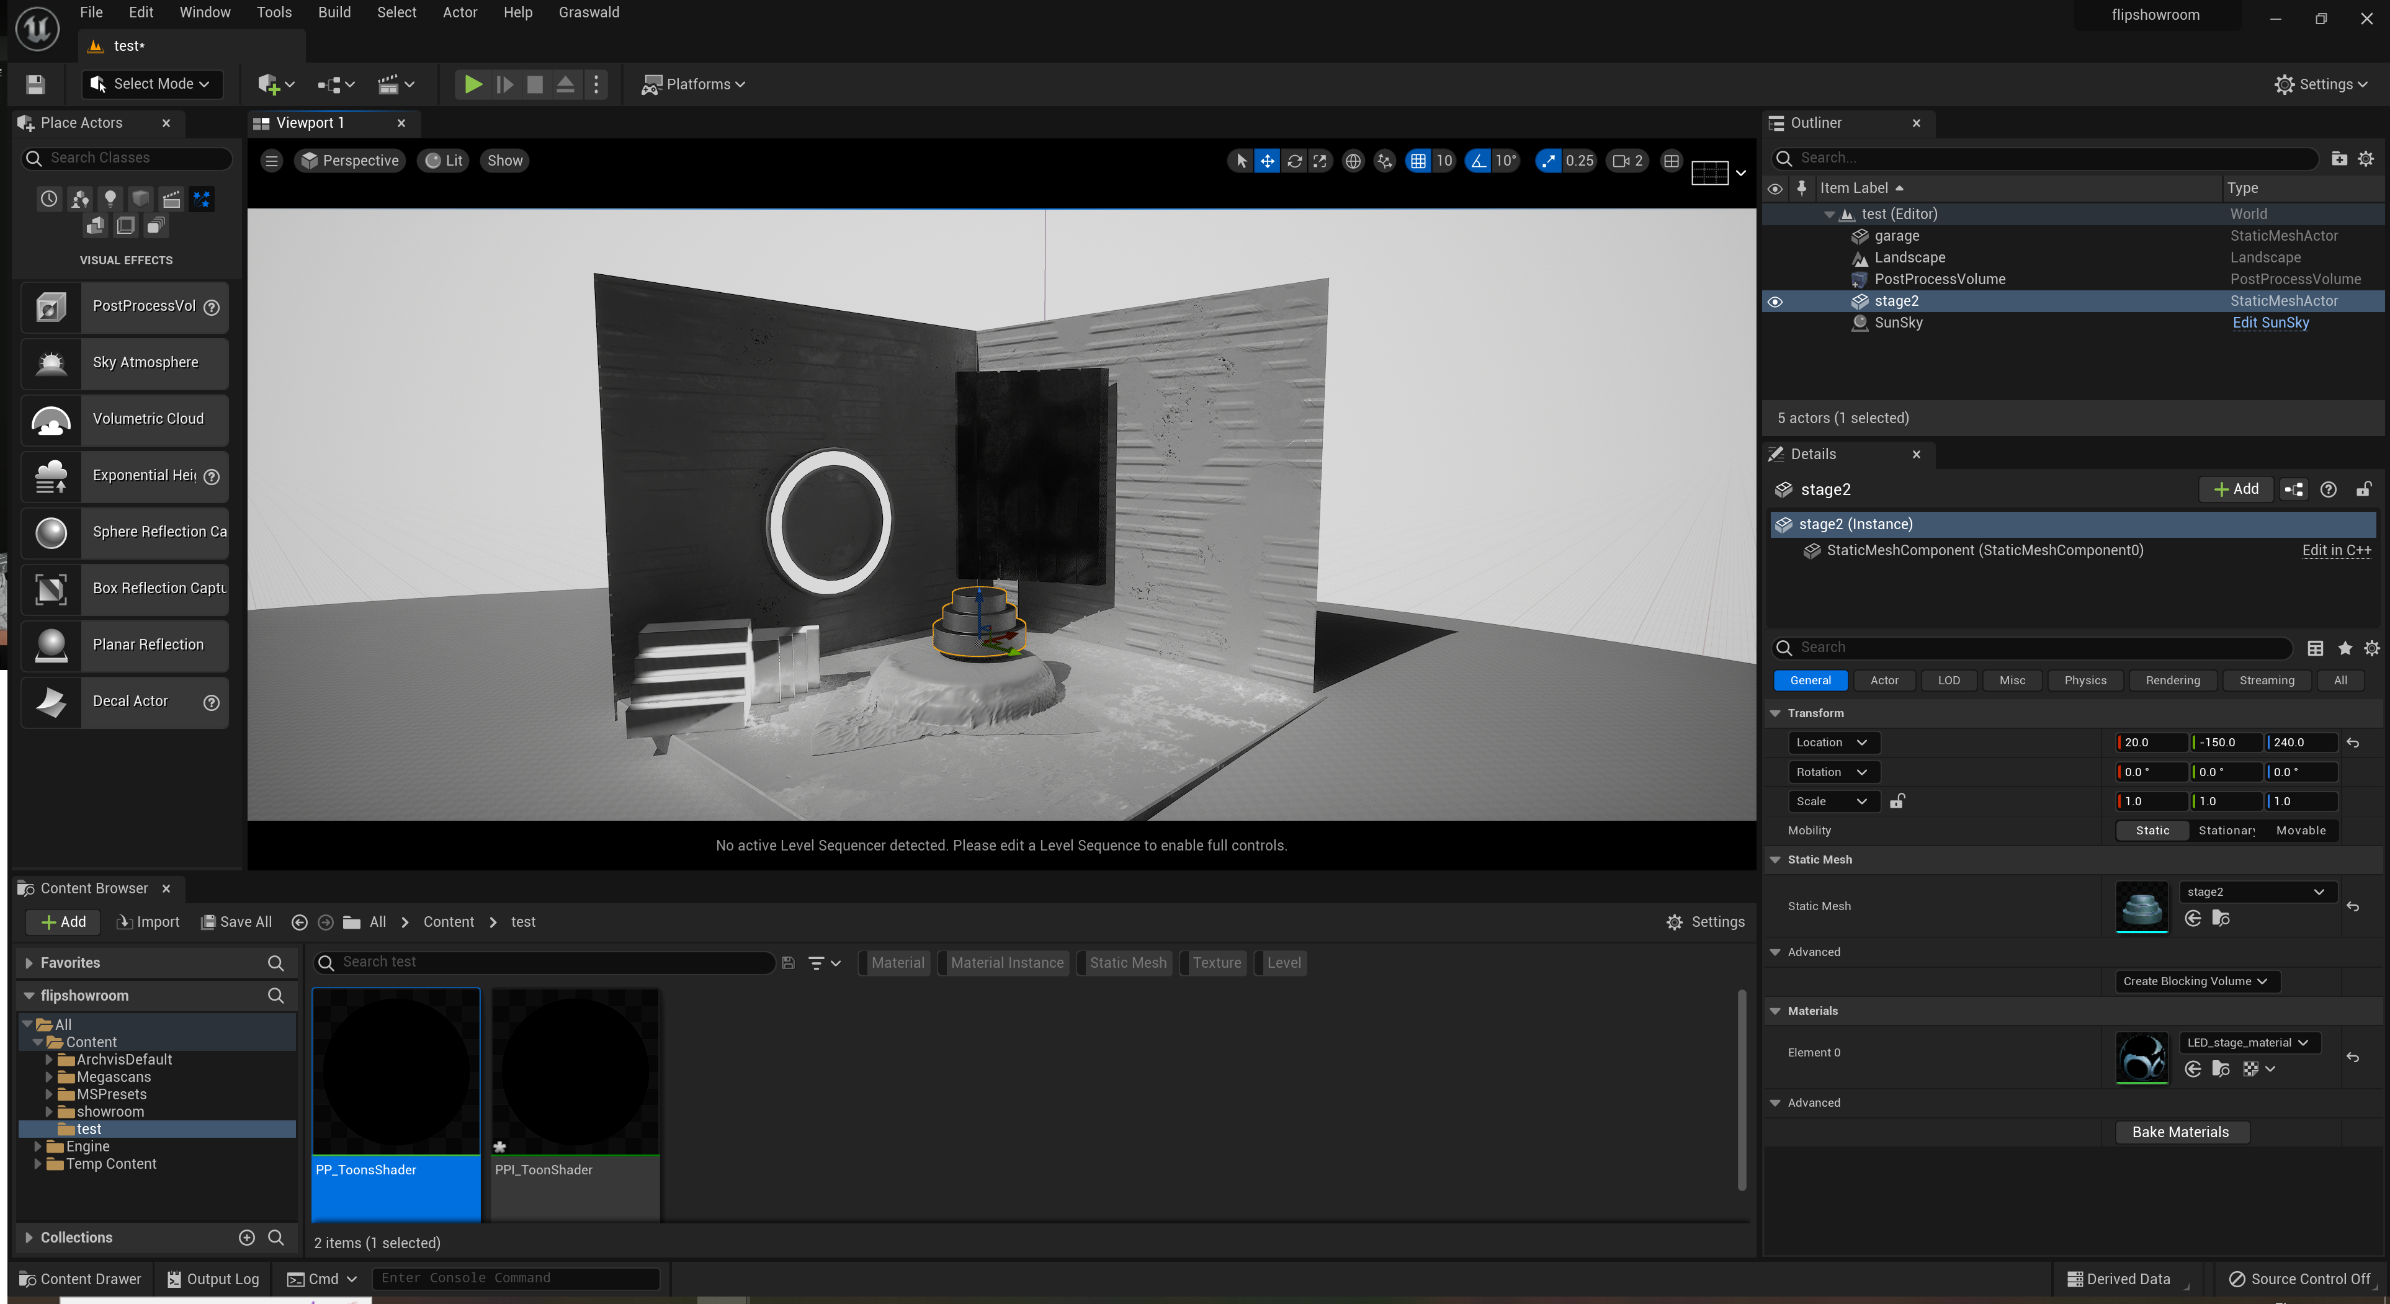Select the translate/move gizmo tool
2390x1304 pixels.
pos(1268,161)
